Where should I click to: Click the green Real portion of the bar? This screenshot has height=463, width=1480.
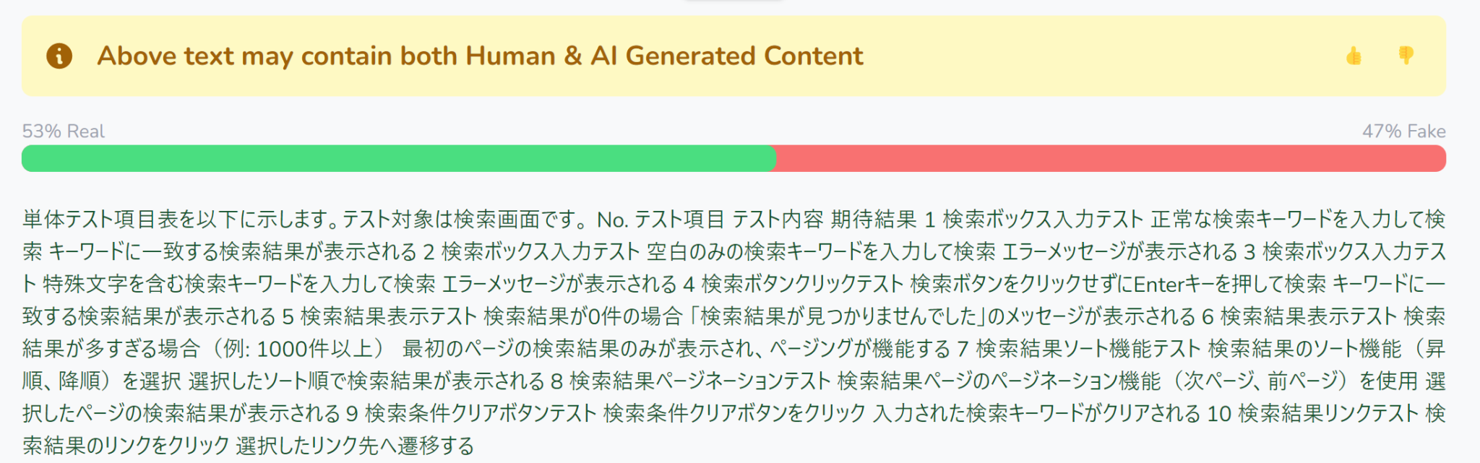(x=397, y=158)
